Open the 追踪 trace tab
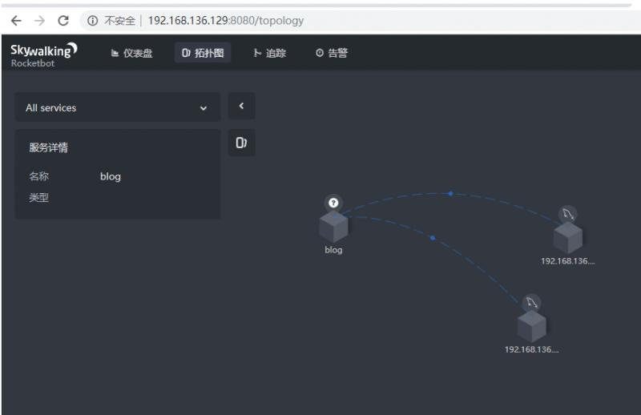The height and width of the screenshot is (415, 641). 270,53
